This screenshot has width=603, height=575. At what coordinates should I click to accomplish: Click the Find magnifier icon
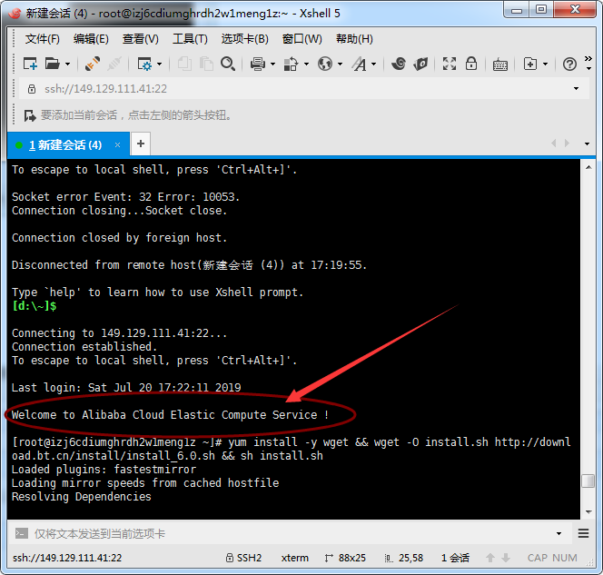228,64
